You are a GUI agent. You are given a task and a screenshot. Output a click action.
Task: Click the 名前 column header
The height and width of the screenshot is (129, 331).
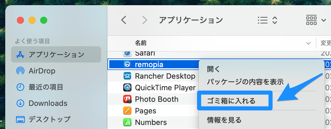pos(141,43)
